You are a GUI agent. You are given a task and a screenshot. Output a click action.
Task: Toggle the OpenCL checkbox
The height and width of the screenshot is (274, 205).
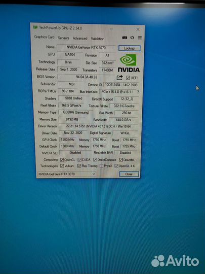(x=62, y=159)
